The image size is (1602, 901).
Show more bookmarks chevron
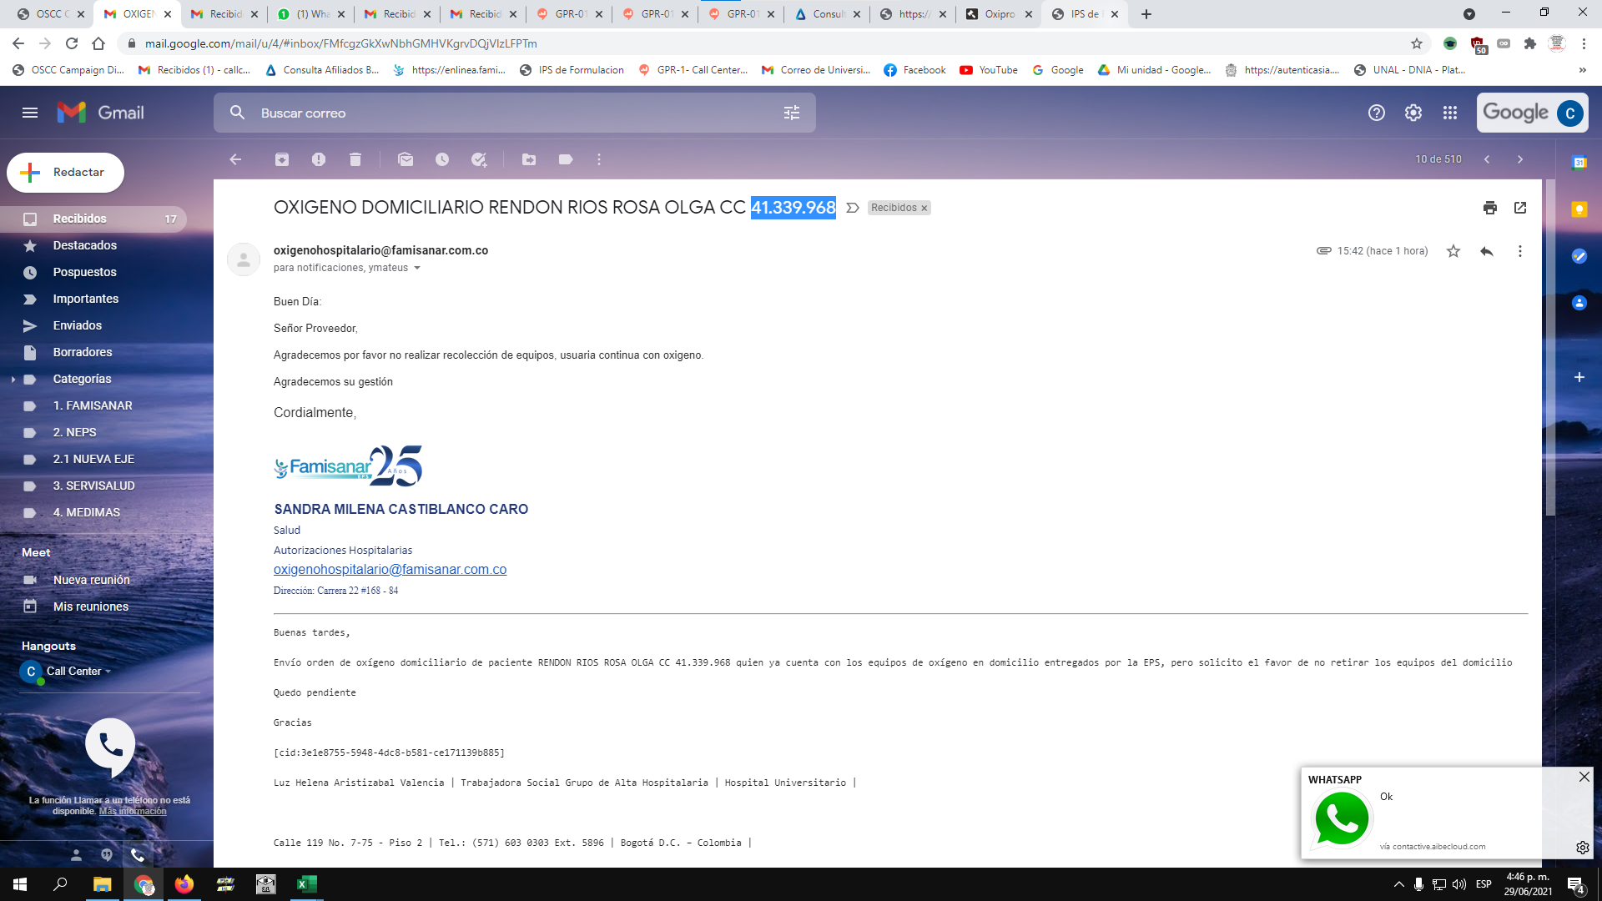click(x=1583, y=70)
